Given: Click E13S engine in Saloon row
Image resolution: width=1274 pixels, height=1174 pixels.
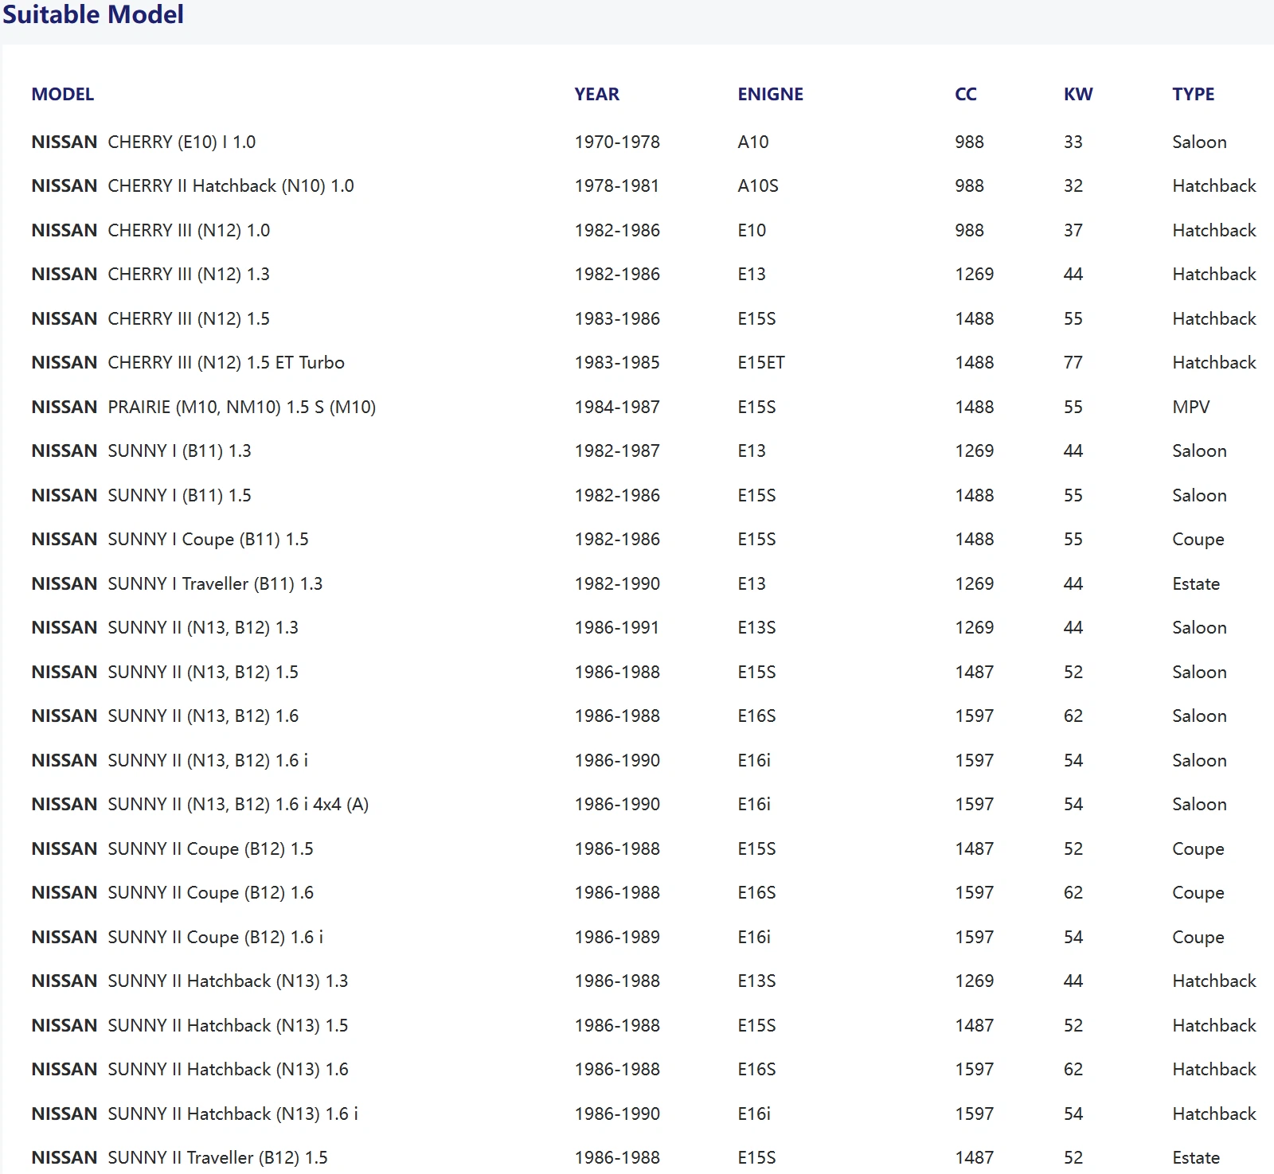Looking at the screenshot, I should click(756, 627).
